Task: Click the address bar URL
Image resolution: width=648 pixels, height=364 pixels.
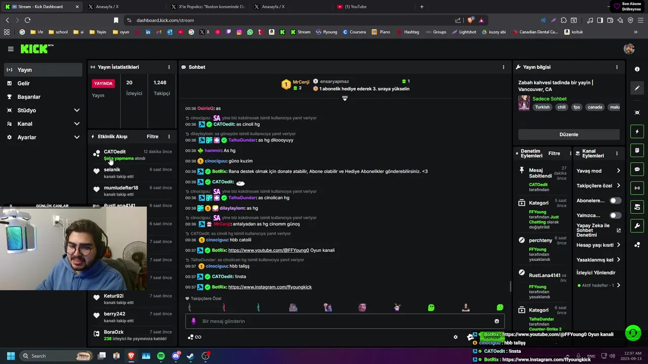Action: 165,20
